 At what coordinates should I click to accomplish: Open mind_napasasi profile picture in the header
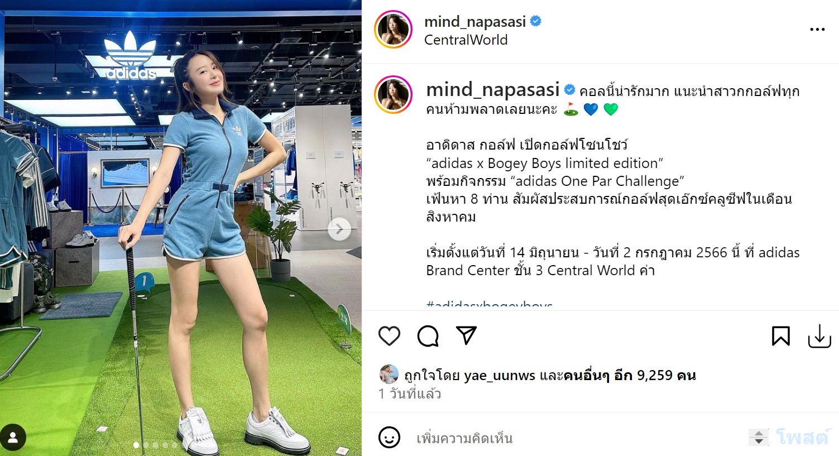coord(394,29)
